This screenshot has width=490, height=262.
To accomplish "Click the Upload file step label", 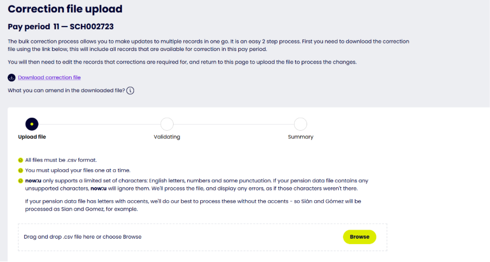I will pos(32,137).
